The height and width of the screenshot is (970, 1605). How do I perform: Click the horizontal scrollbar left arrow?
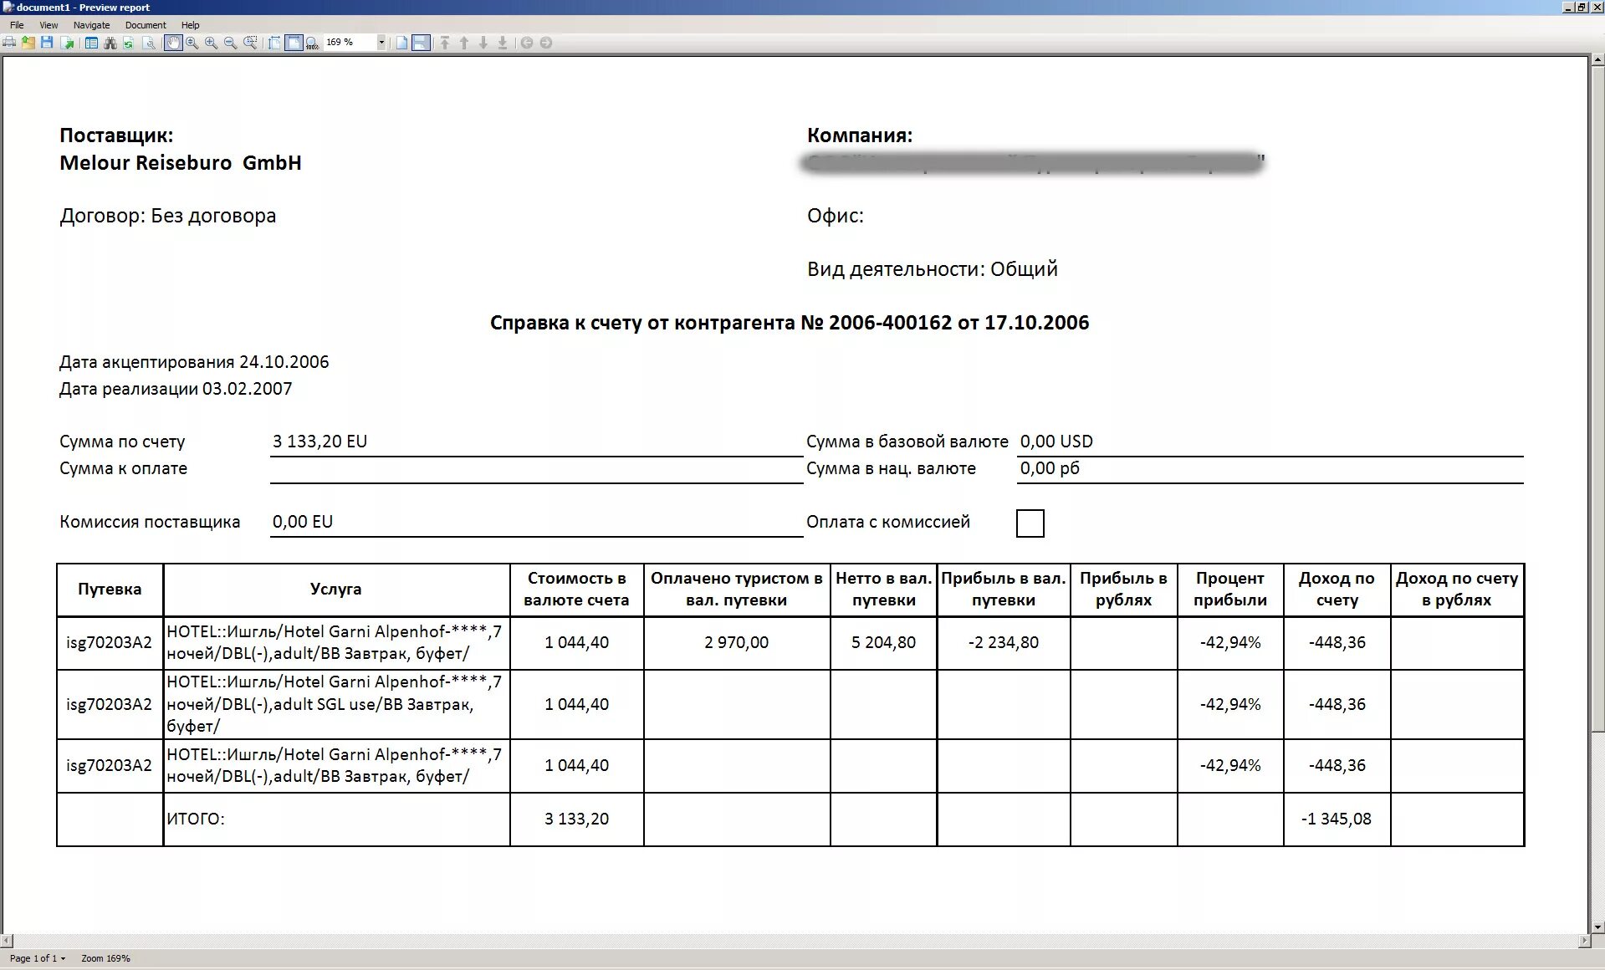tap(7, 941)
